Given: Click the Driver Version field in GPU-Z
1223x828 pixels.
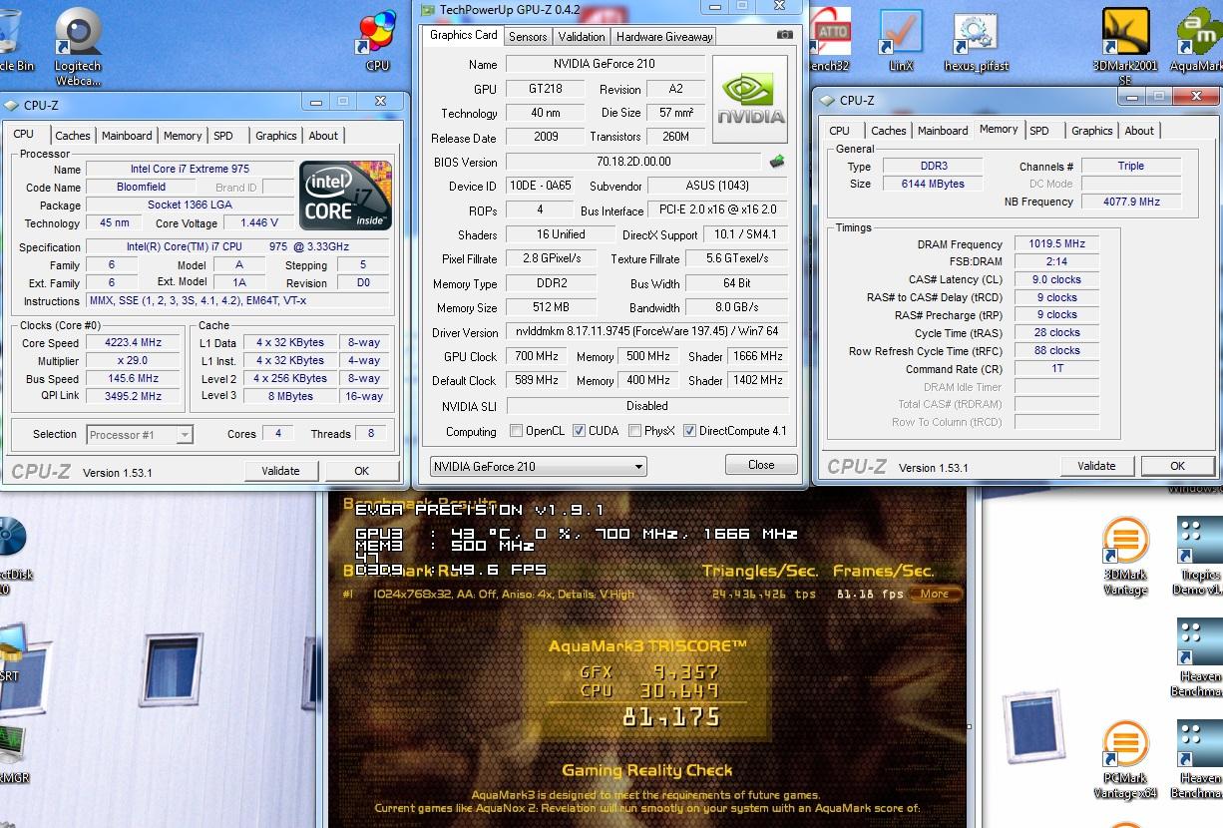Looking at the screenshot, I should [646, 332].
